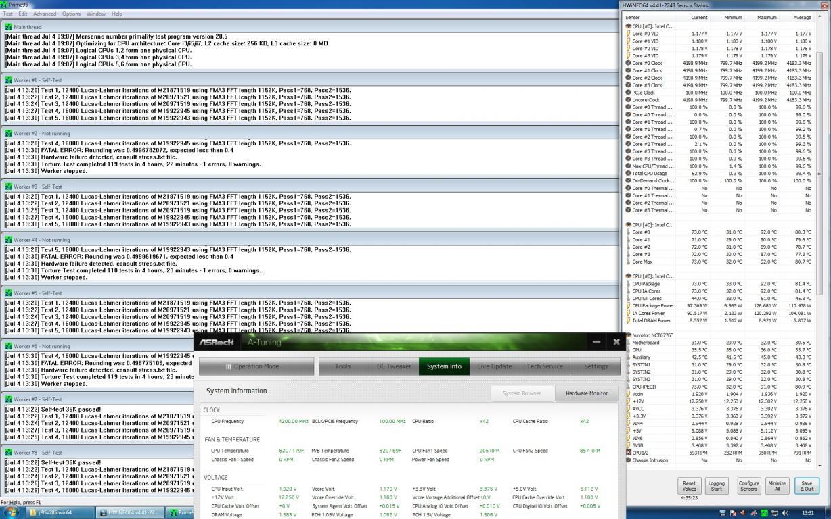Open the Help menu in Prime95
831x519 pixels.
click(117, 14)
